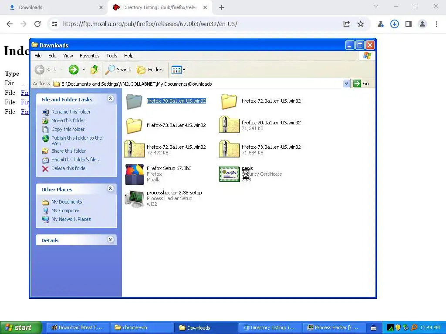This screenshot has width=446, height=334.
Task: Open My Documents in Other Places
Action: click(67, 202)
